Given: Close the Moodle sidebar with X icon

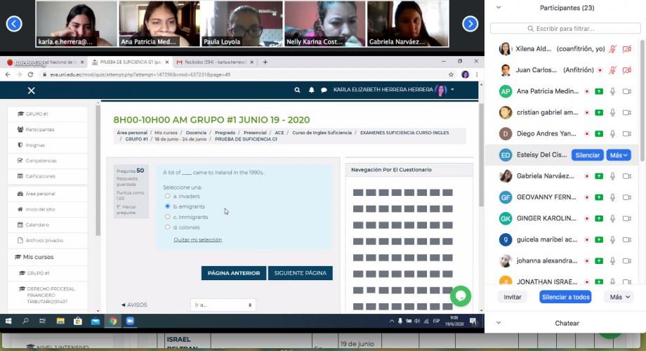Looking at the screenshot, I should tap(31, 91).
